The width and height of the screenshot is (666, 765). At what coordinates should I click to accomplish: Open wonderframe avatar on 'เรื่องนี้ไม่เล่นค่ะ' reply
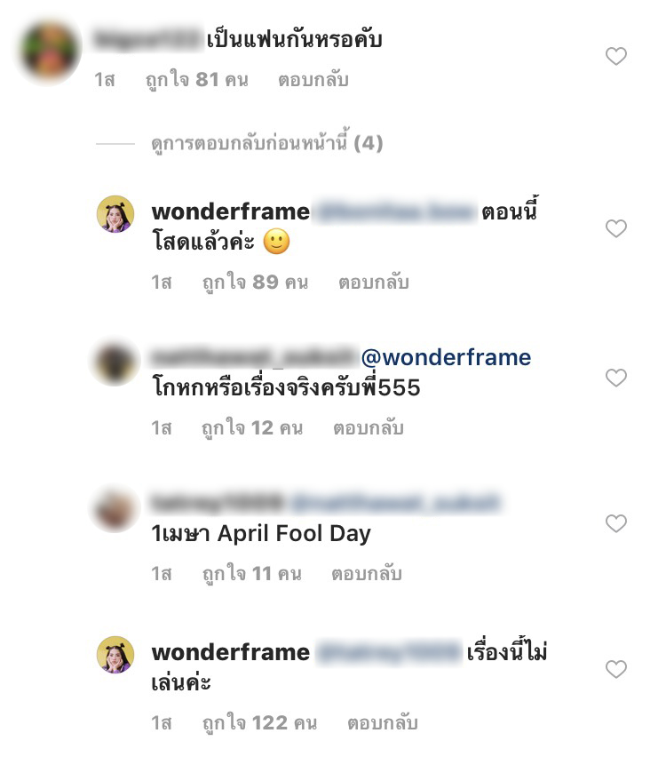[115, 655]
